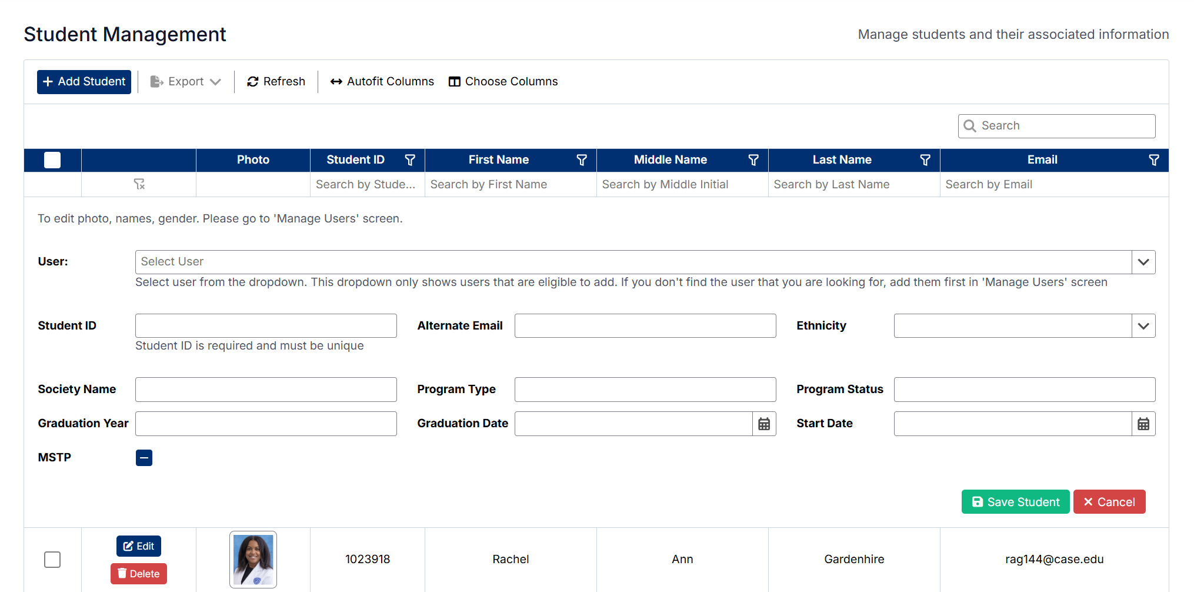
Task: Clear all filters using the filter-reset icon
Action: [x=139, y=184]
